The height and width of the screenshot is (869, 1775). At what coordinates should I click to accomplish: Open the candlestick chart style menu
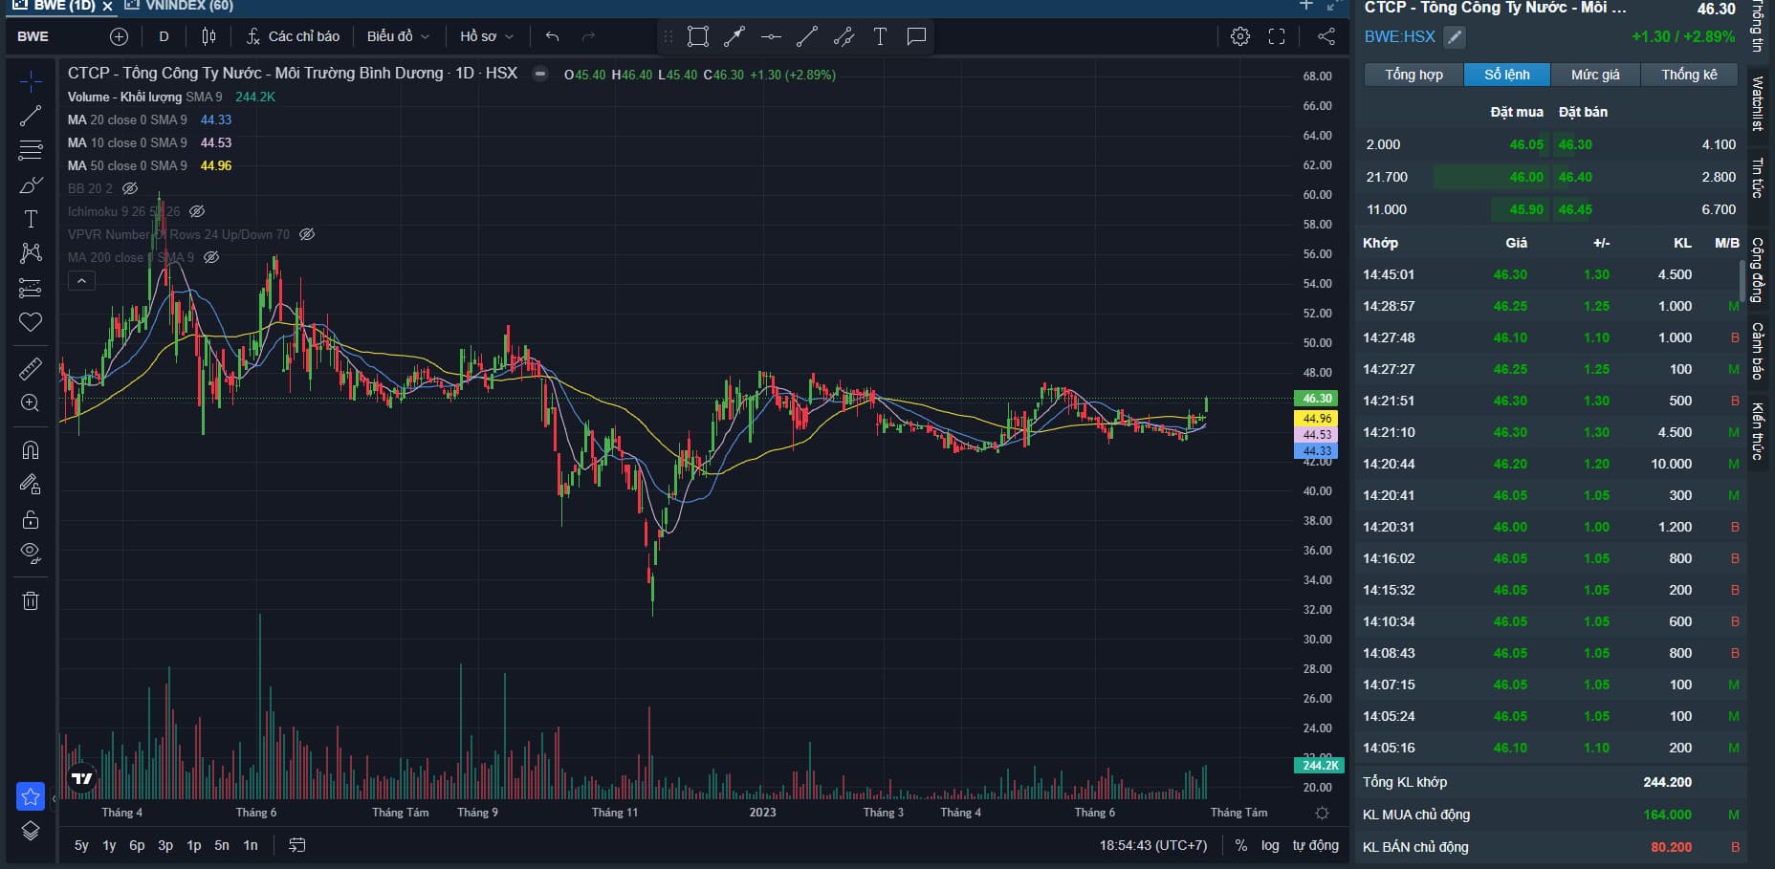tap(208, 36)
